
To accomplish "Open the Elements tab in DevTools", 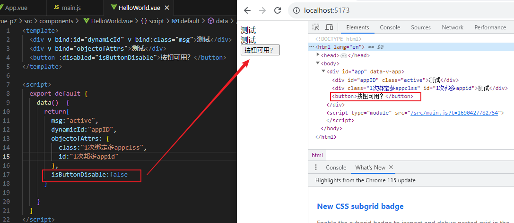I will 357,27.
